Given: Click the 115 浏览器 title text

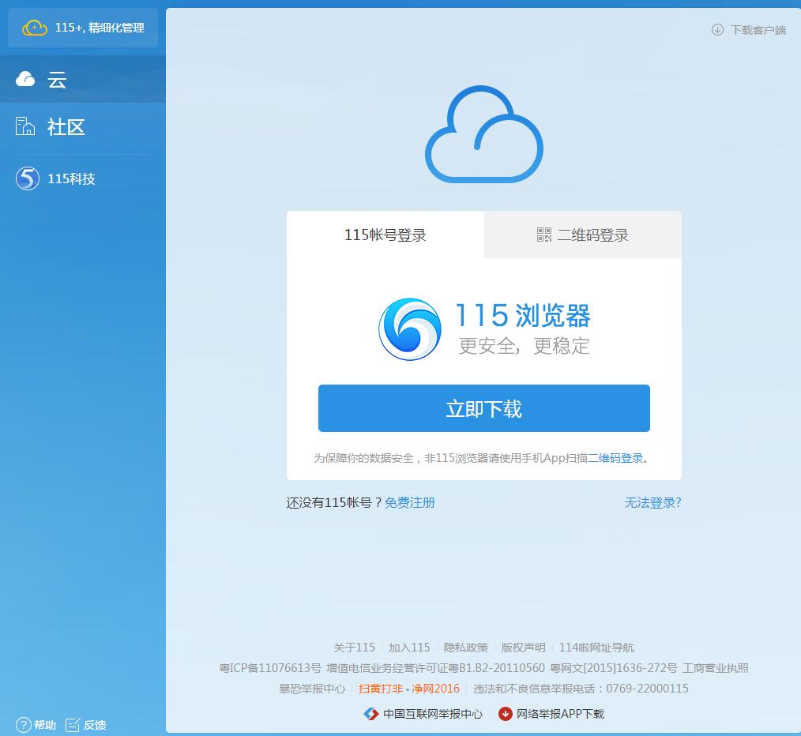Looking at the screenshot, I should 522,315.
